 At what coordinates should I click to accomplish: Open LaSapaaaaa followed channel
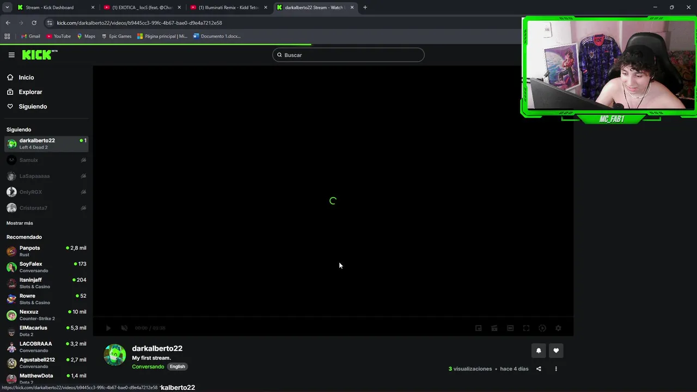coord(46,176)
